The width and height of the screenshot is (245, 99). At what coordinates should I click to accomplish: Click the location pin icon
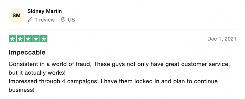pos(63,20)
